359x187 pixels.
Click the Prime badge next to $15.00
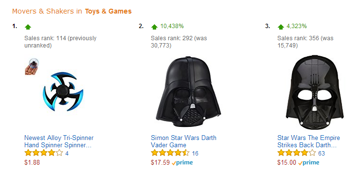tap(308, 163)
